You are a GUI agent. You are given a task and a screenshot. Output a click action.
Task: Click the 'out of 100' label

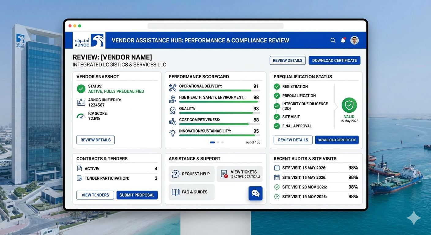coord(253,142)
